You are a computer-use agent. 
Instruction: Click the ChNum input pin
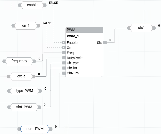[64, 73]
